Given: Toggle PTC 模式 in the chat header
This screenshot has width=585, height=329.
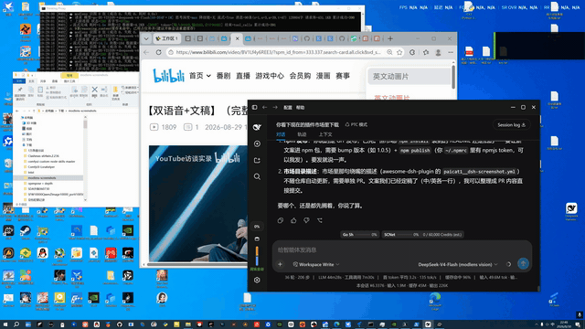Looking at the screenshot, I should tap(356, 124).
